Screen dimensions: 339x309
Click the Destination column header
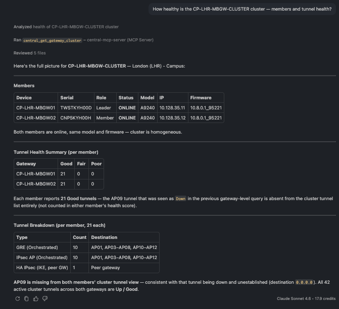[124, 237]
